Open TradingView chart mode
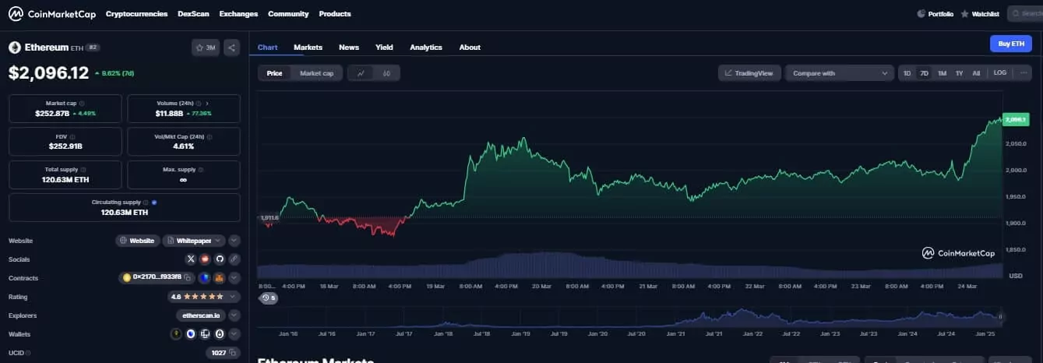Viewport: 1043px width, 363px height. coord(749,73)
